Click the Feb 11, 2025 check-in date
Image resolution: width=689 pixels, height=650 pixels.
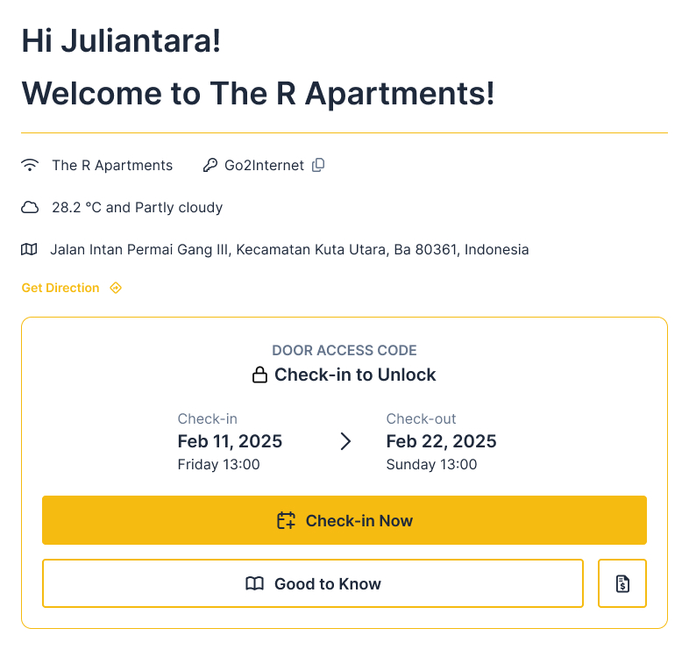230,441
